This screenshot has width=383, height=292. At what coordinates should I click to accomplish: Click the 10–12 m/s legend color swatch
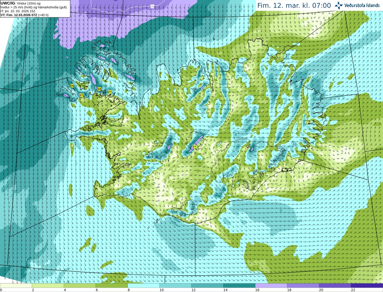pos(175,286)
